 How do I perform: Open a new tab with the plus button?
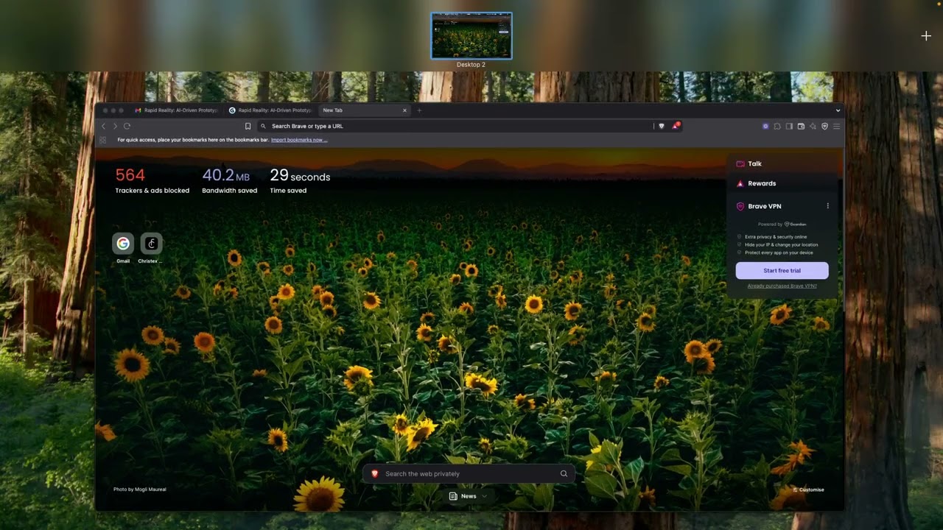click(x=419, y=110)
